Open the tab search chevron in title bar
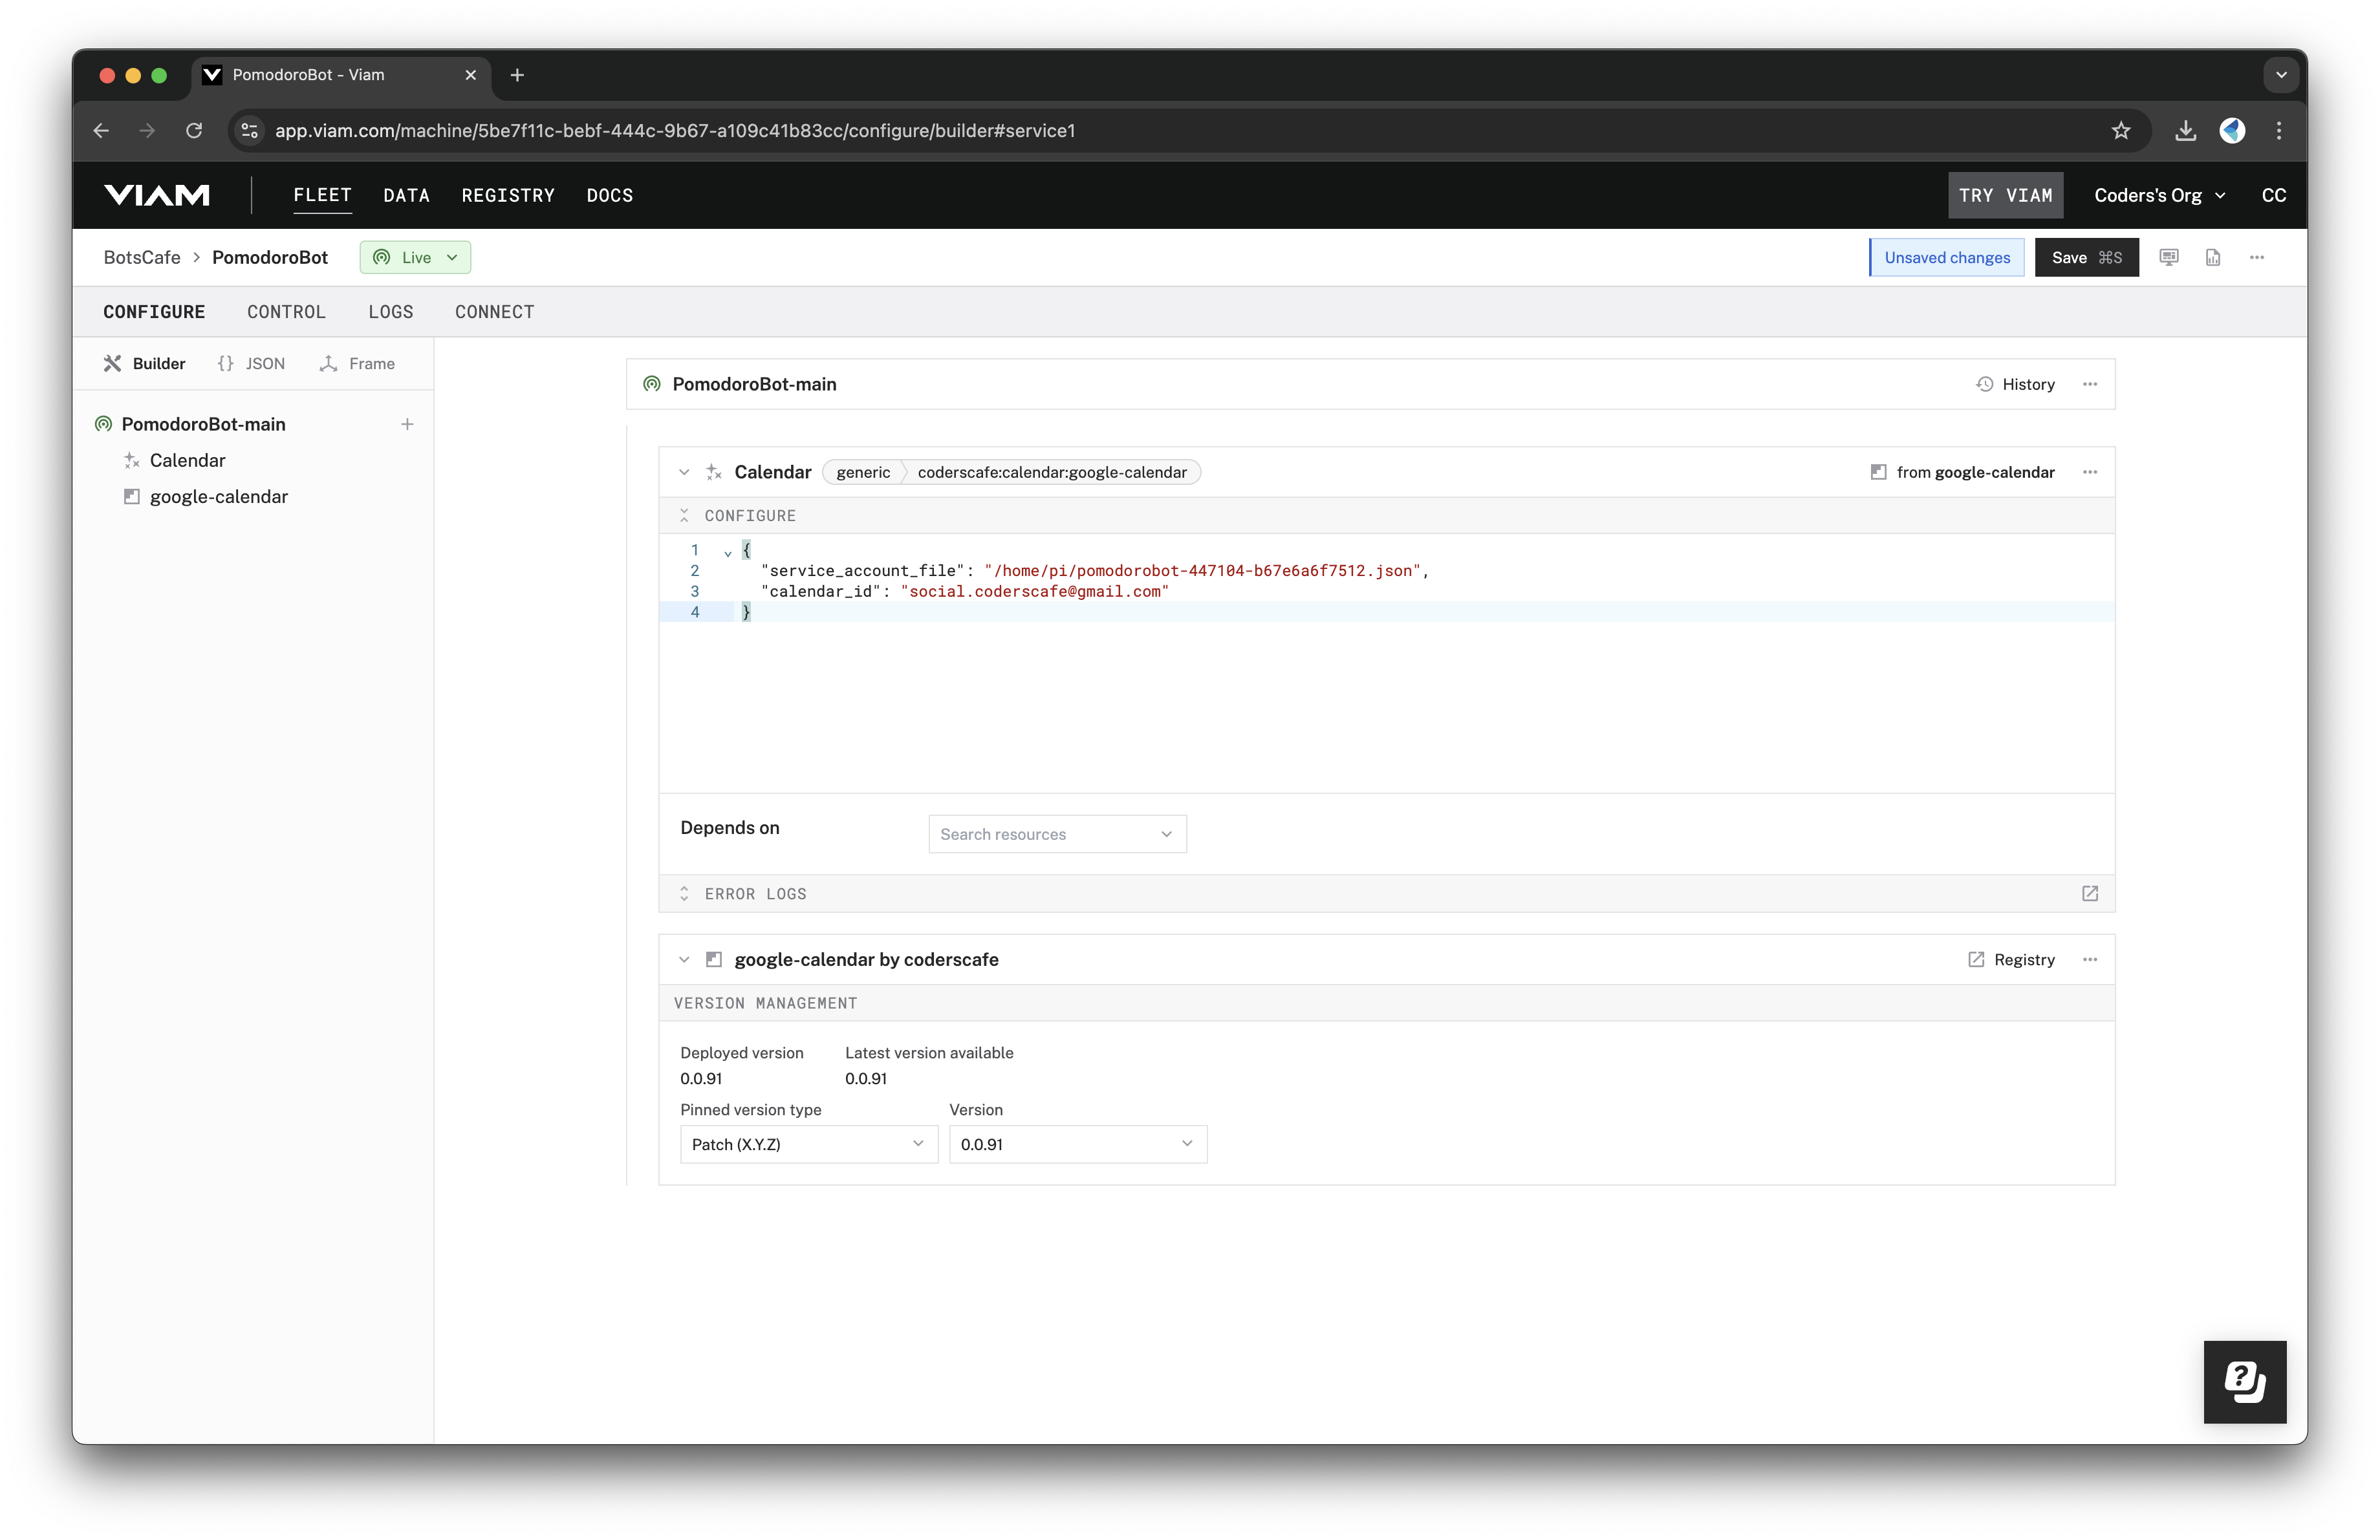This screenshot has width=2380, height=1540. coord(2281,75)
